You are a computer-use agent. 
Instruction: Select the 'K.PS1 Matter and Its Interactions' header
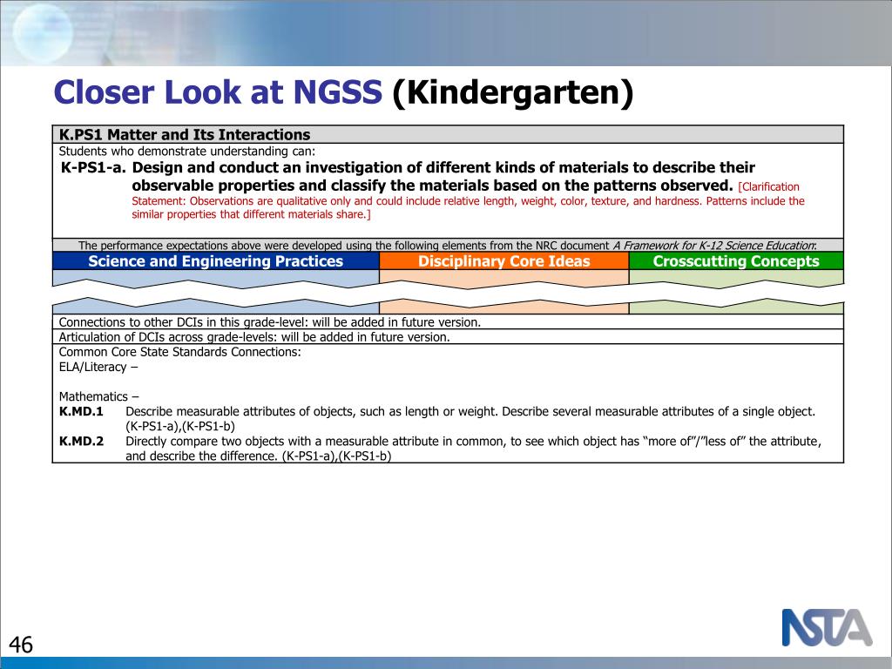[x=448, y=134]
